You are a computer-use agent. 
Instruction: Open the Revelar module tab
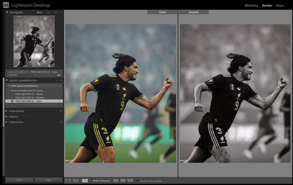[267, 5]
